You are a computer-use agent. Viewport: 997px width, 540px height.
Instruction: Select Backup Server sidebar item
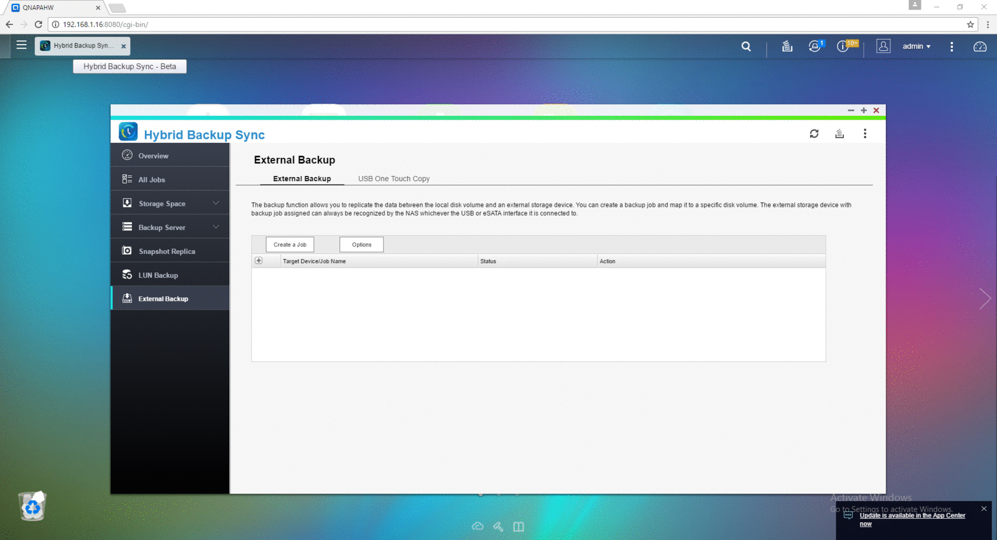pos(170,227)
